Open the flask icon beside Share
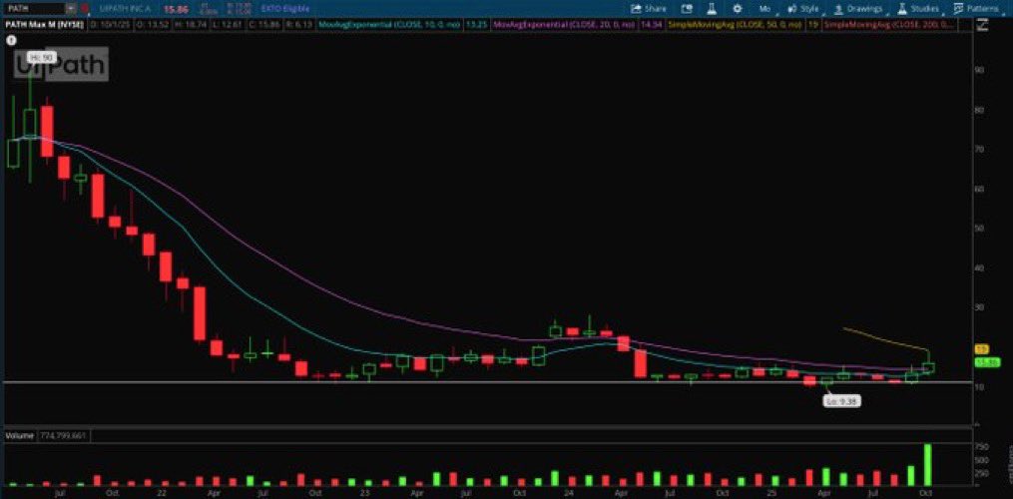The height and width of the screenshot is (499, 1013). [712, 8]
